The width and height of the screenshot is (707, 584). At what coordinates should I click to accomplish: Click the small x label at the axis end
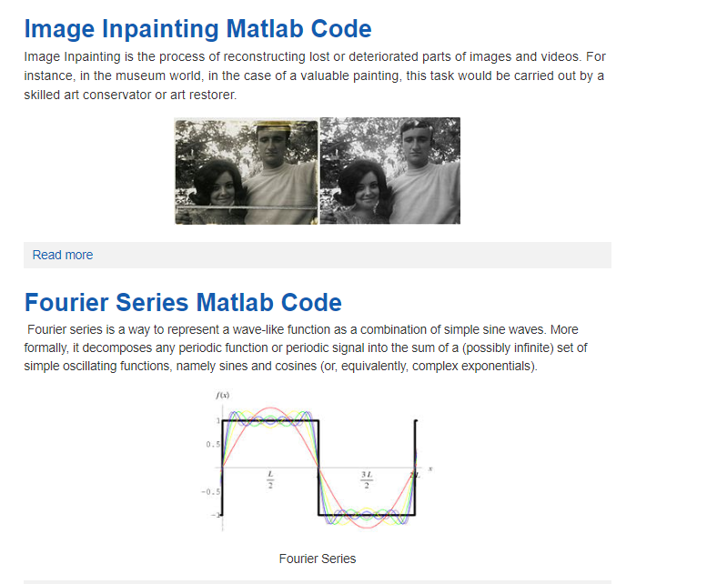click(x=430, y=468)
